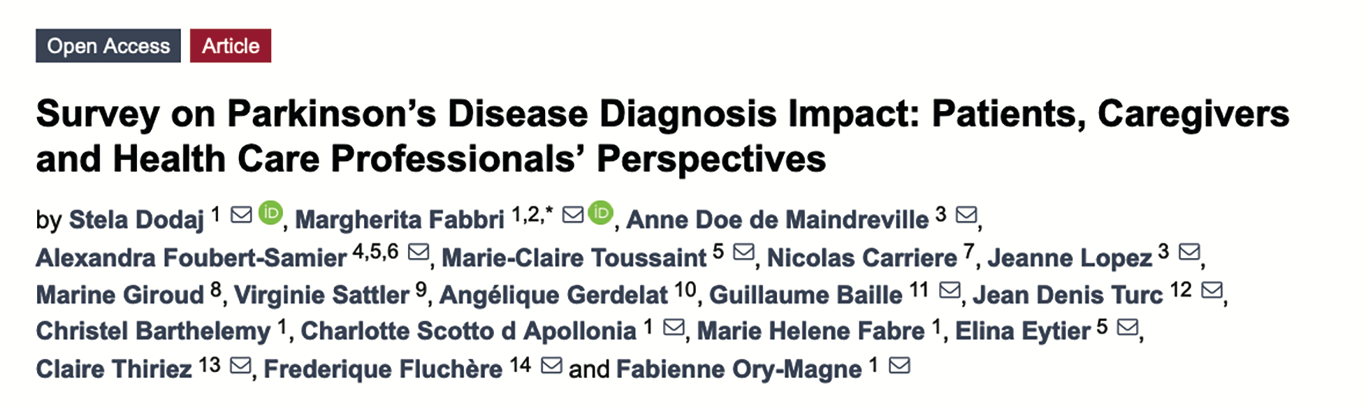Screen dimensions: 1366x409
Task: Click the red Article badge
Action: [230, 45]
